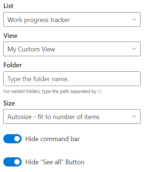145x172 pixels.
Task: Click "fit to number of items" text
Action: 68,117
